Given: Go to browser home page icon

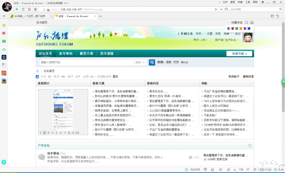Looking at the screenshot, I should pos(29,9).
